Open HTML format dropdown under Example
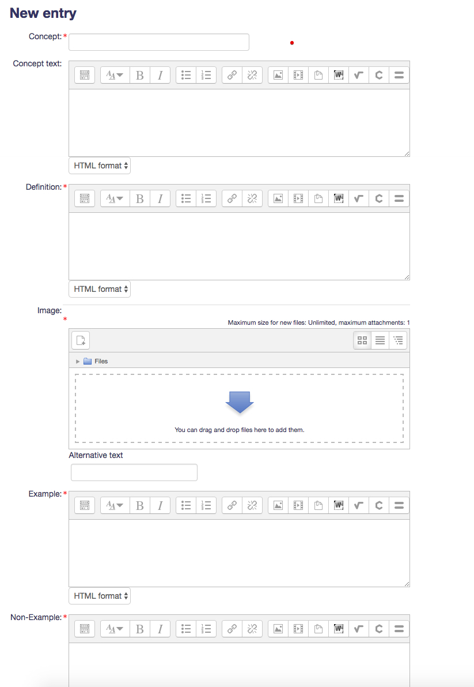474x687 pixels. click(100, 596)
